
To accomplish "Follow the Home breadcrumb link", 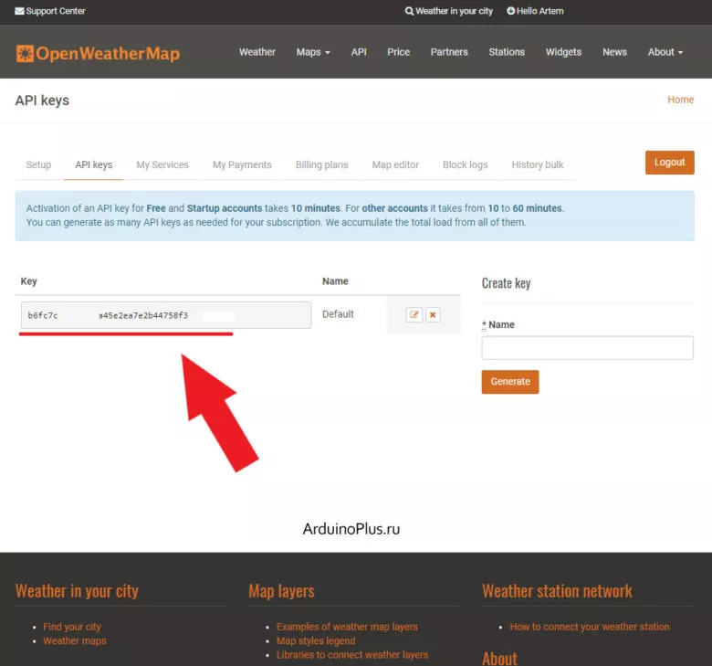I will click(x=680, y=100).
